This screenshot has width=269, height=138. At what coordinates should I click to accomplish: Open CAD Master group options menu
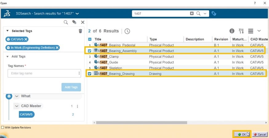[77, 106]
